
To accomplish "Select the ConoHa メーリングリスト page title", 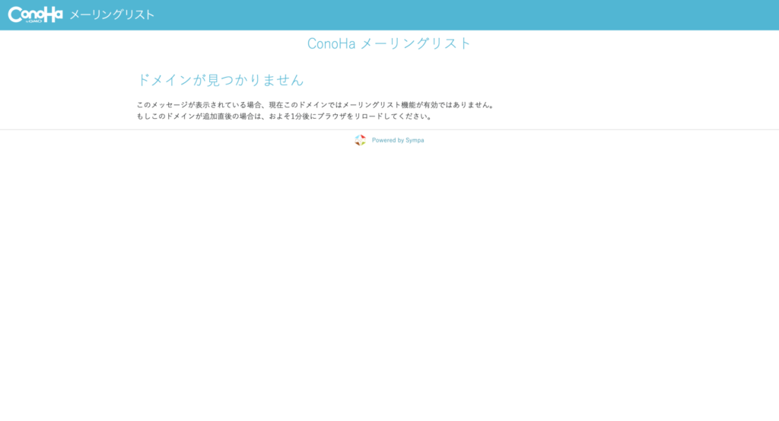I will [x=389, y=43].
